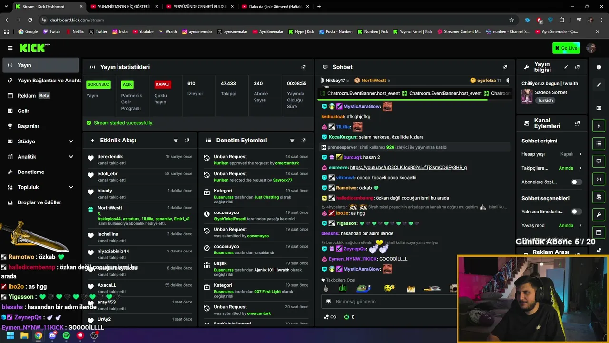The height and width of the screenshot is (343, 609).
Task: Click the 610 İzleyici viewer count
Action: tap(195, 89)
